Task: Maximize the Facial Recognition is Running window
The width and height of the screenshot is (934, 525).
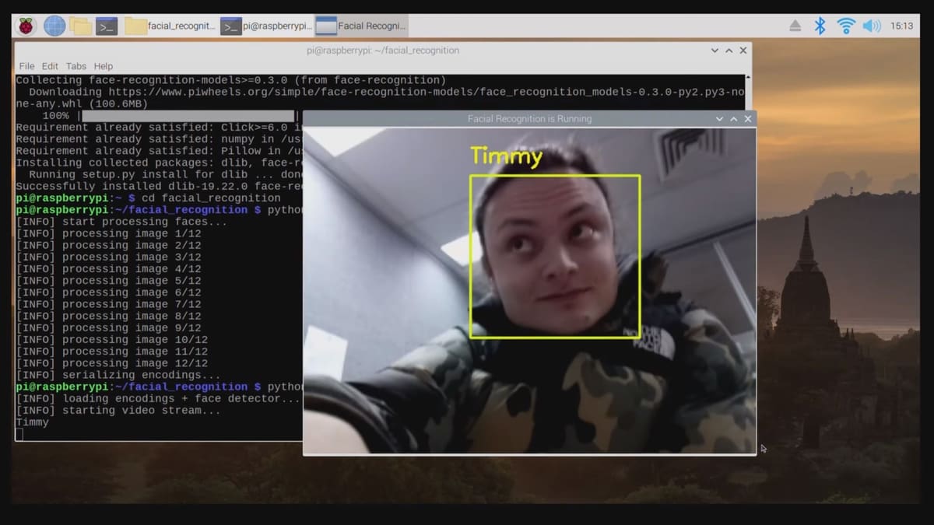Action: [x=734, y=119]
